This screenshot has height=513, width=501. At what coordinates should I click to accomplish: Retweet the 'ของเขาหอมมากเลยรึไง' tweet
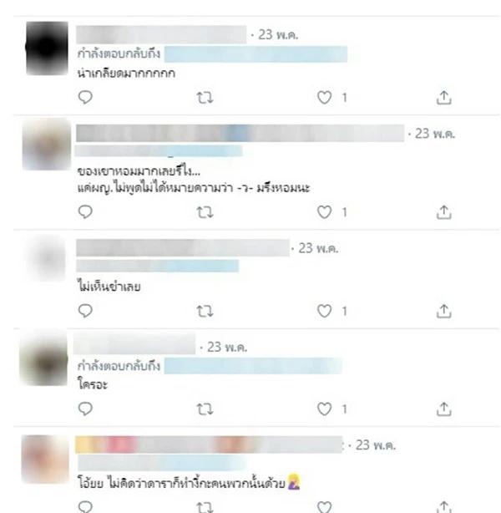click(205, 212)
